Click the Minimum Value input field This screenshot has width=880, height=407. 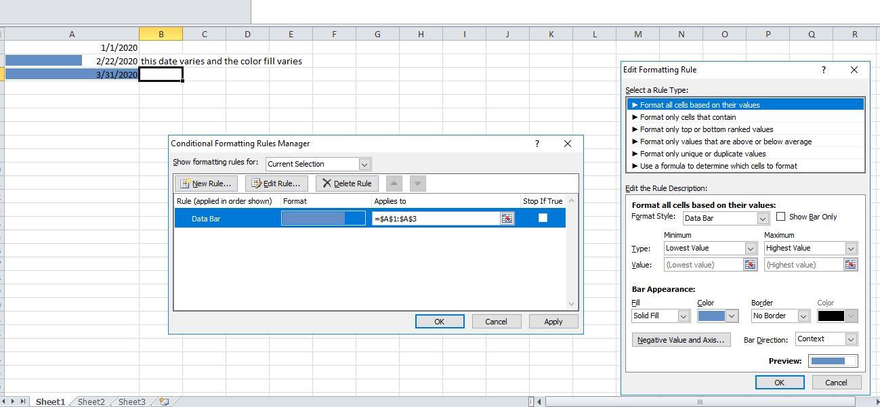coord(703,265)
